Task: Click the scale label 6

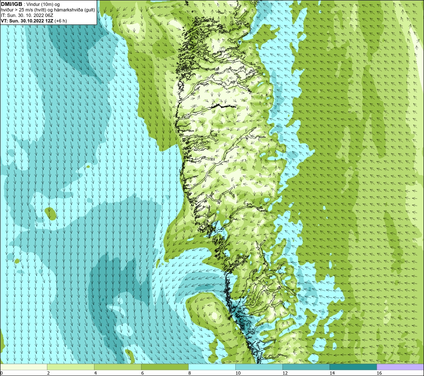Action: pos(142,373)
